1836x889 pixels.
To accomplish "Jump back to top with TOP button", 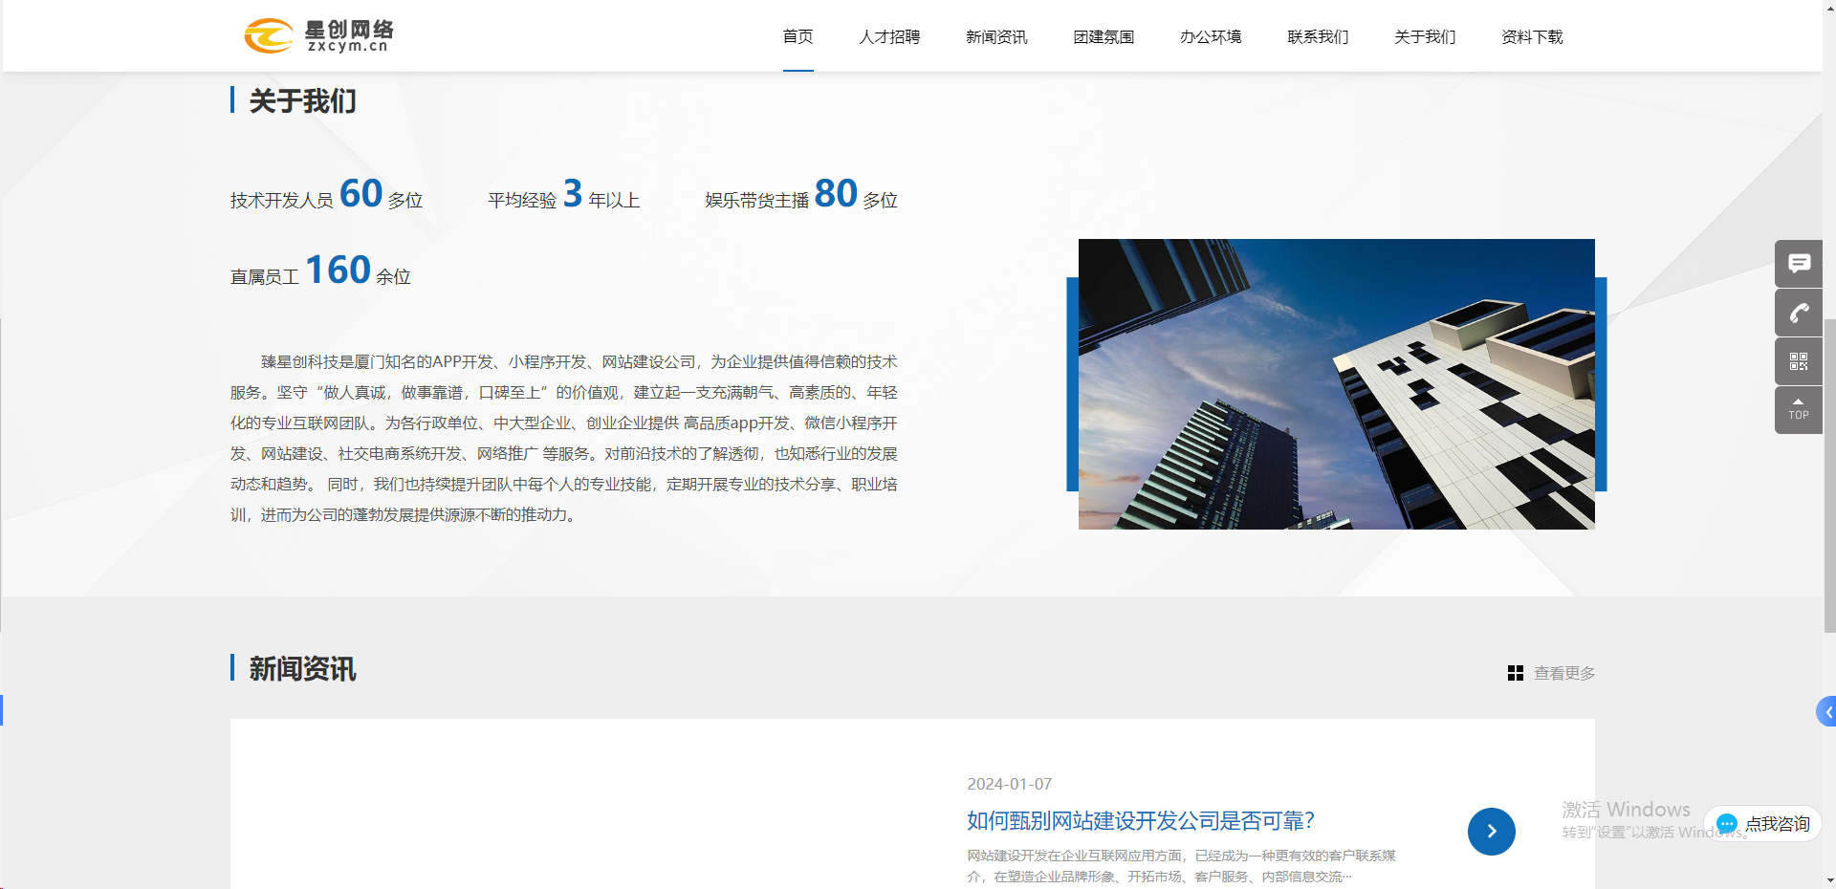I will click(x=1799, y=409).
